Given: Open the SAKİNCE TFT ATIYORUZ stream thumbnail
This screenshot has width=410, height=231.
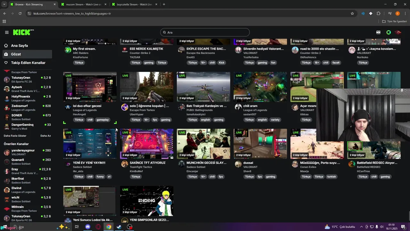Looking at the screenshot, I should [147, 144].
